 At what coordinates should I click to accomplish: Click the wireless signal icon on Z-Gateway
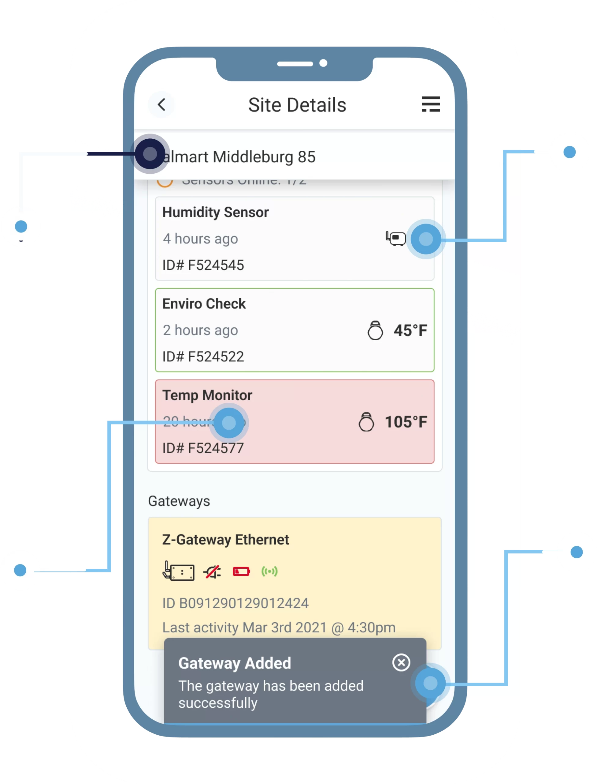click(x=272, y=571)
